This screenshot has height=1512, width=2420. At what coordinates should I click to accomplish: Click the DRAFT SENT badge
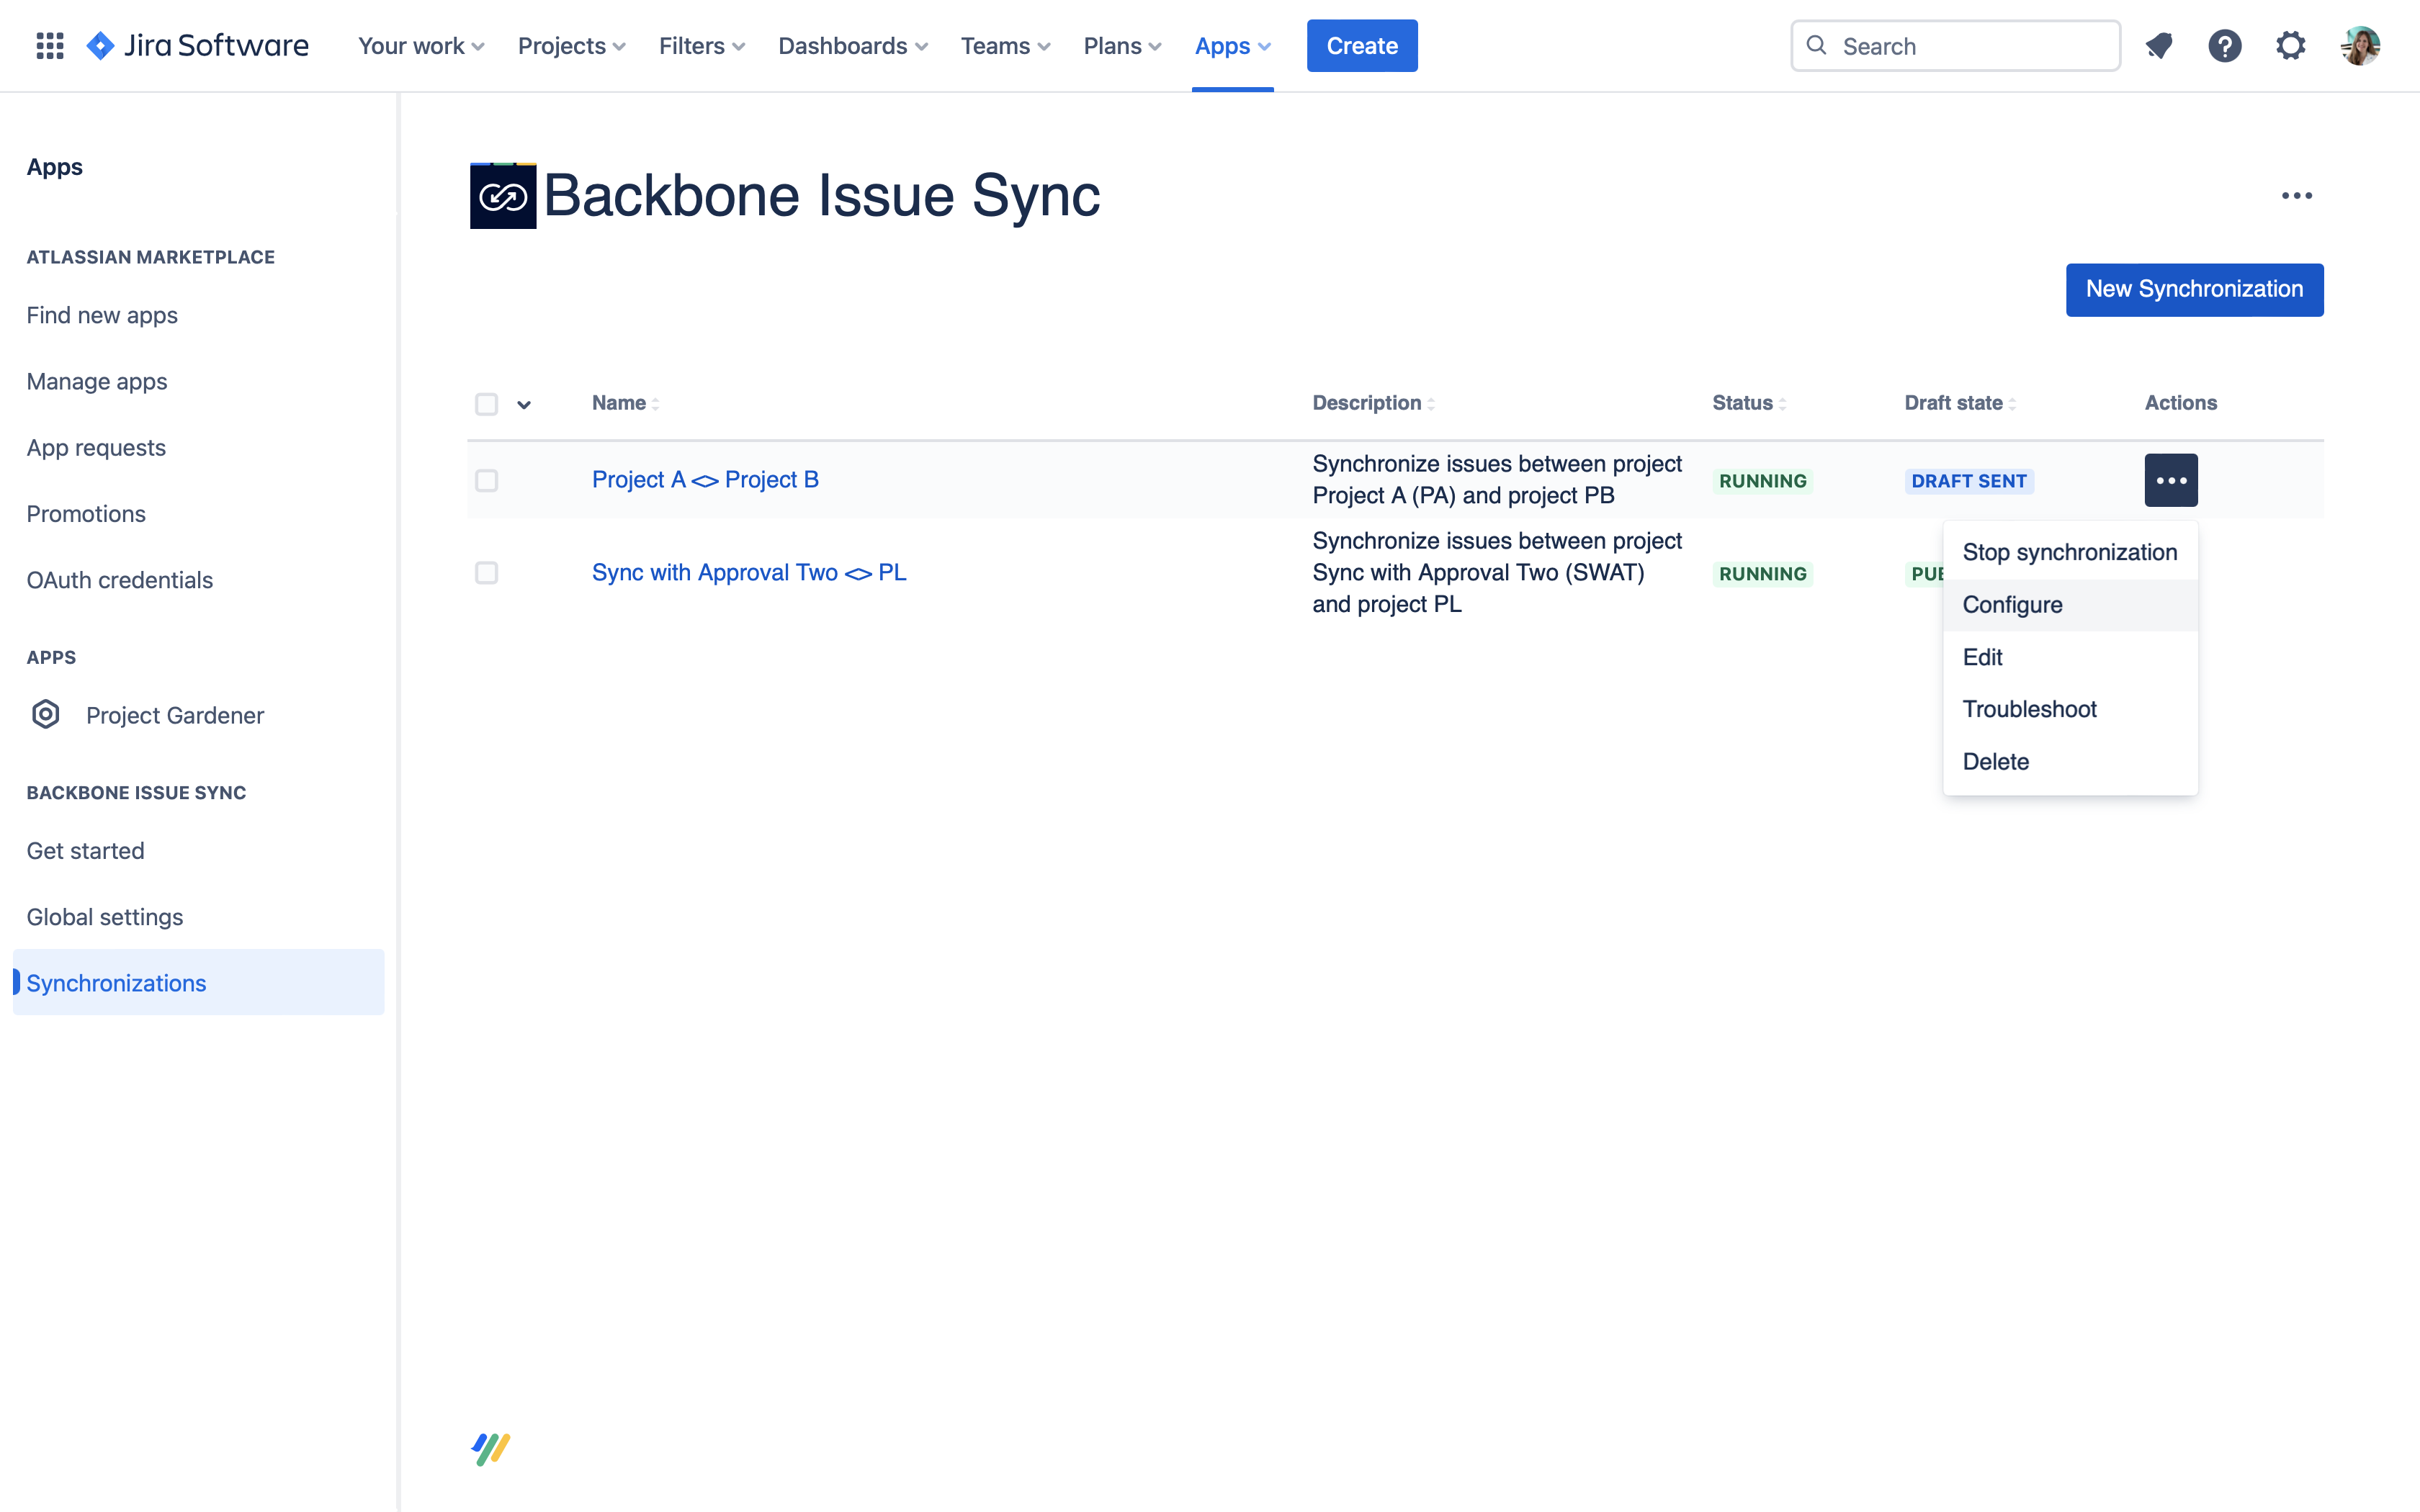1969,481
